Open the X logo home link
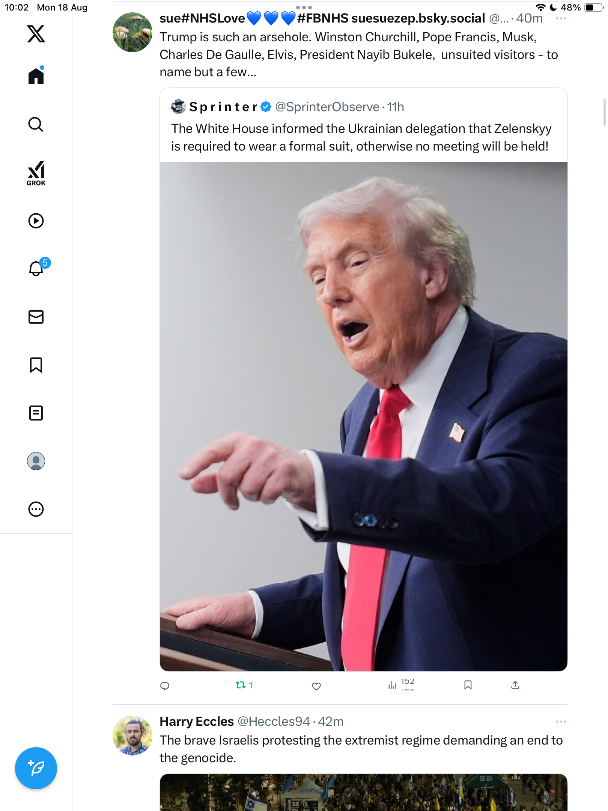Image resolution: width=608 pixels, height=811 pixels. point(36,34)
